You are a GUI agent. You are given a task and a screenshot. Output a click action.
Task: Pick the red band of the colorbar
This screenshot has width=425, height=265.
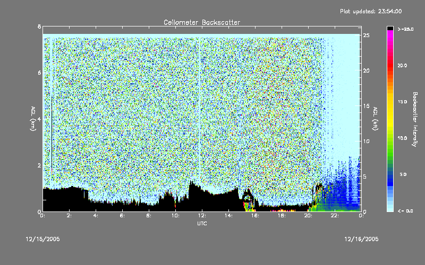coord(390,66)
